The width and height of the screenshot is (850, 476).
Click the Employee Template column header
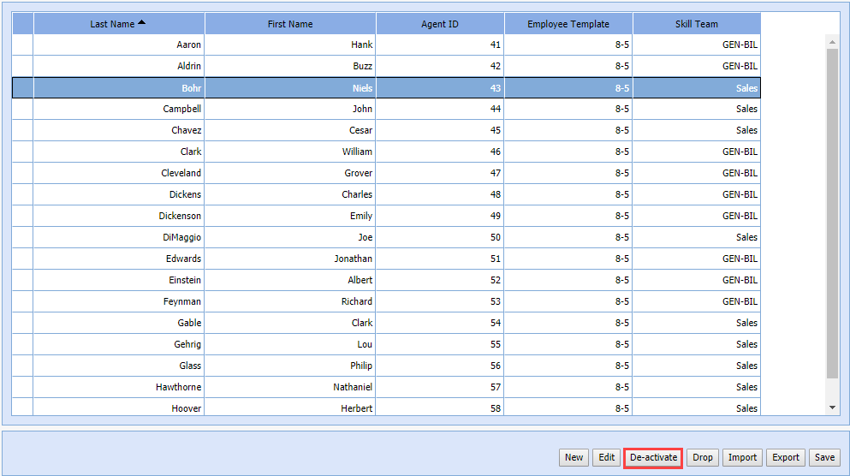(568, 24)
